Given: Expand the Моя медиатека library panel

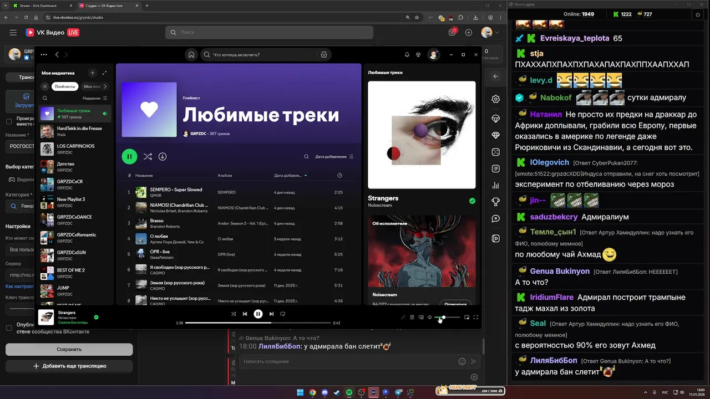Looking at the screenshot, I should coord(104,73).
